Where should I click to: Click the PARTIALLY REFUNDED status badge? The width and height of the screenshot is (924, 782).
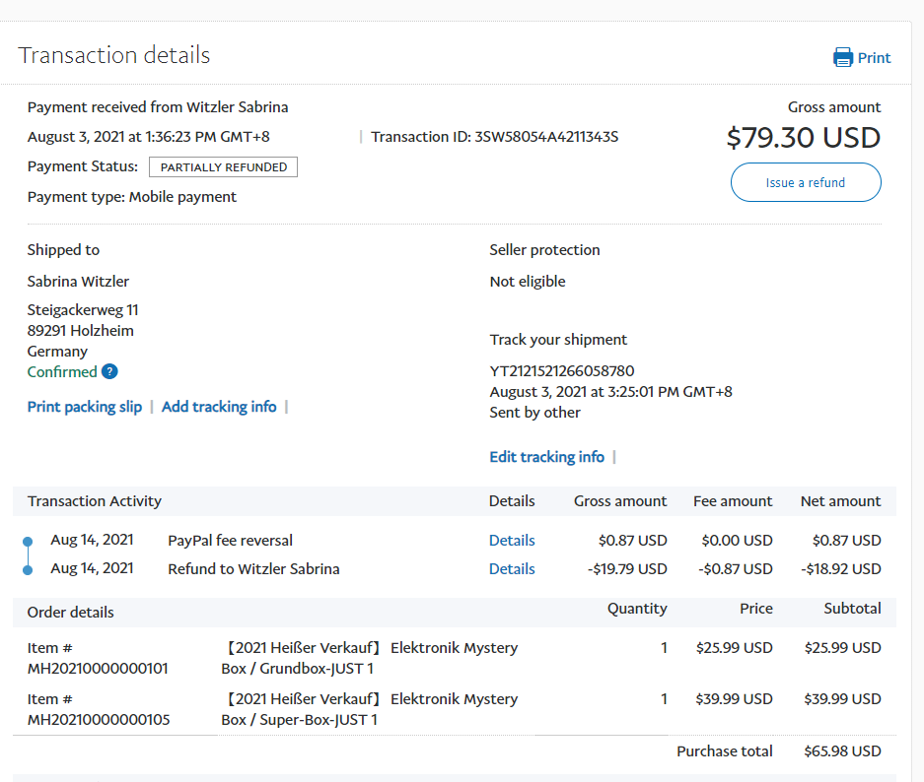pyautogui.click(x=223, y=167)
